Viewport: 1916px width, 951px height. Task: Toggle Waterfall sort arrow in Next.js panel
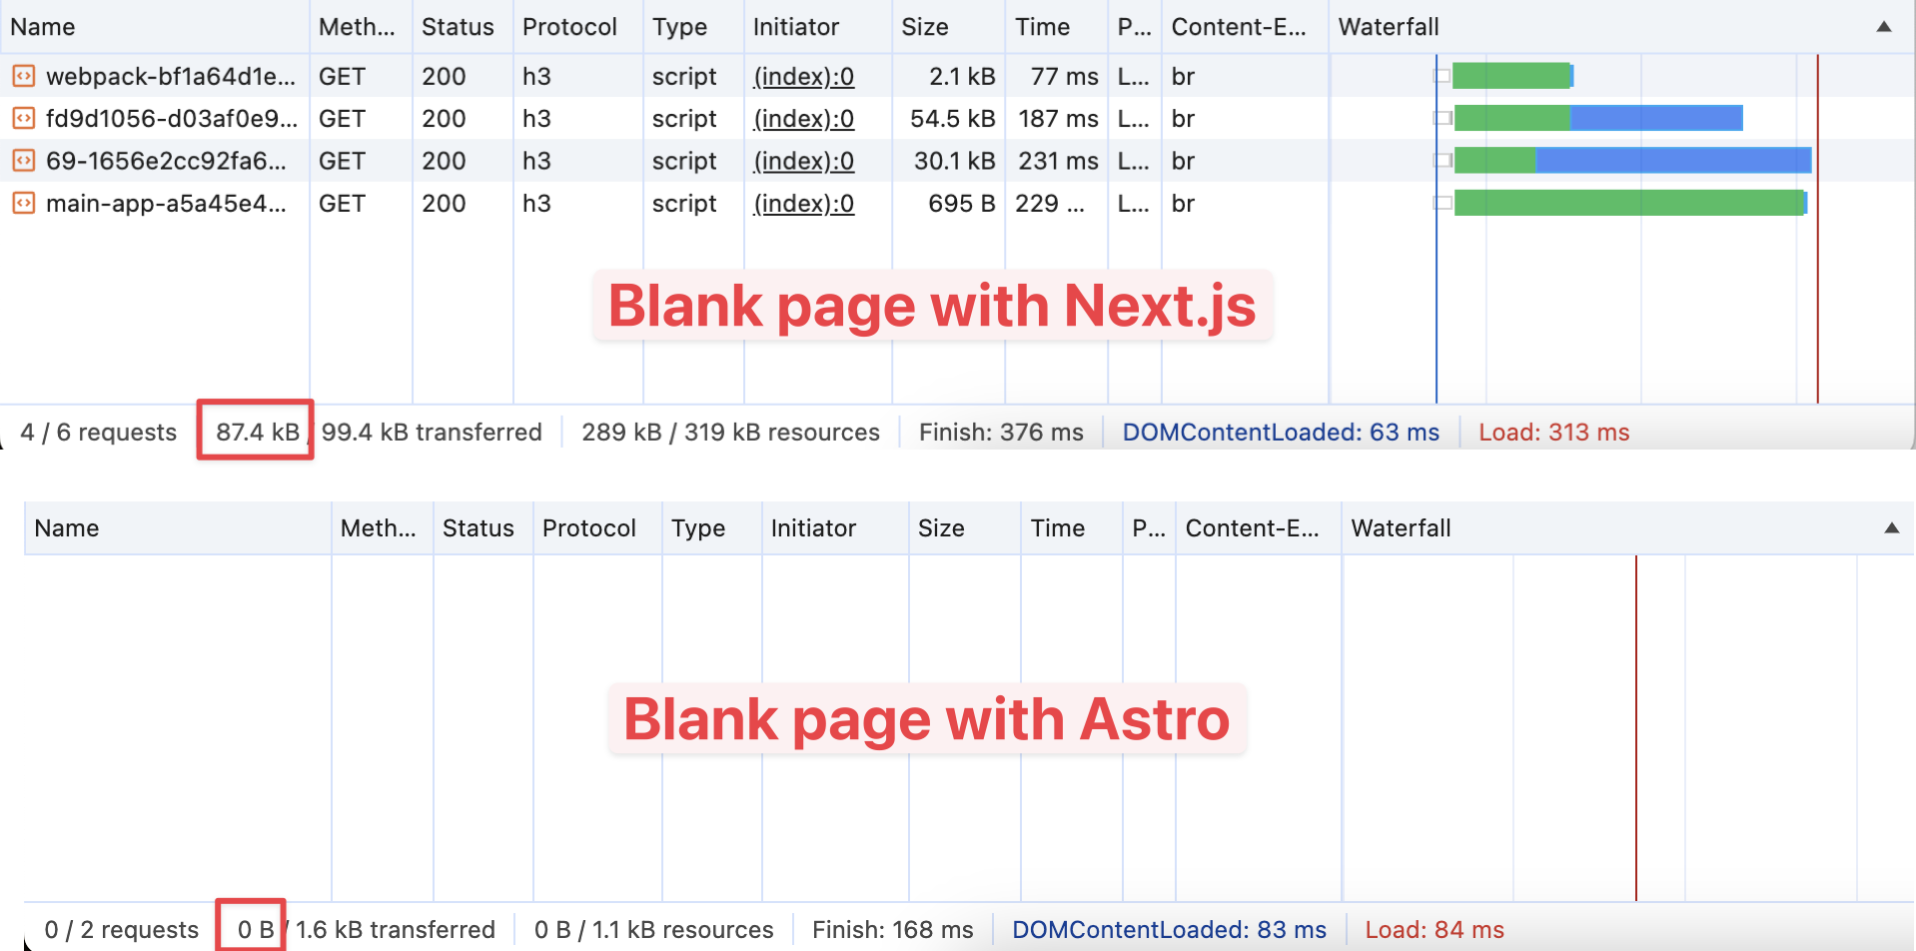pyautogui.click(x=1884, y=27)
